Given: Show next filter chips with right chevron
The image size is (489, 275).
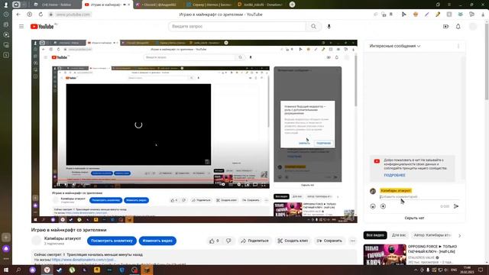Looking at the screenshot, I should click(x=459, y=235).
